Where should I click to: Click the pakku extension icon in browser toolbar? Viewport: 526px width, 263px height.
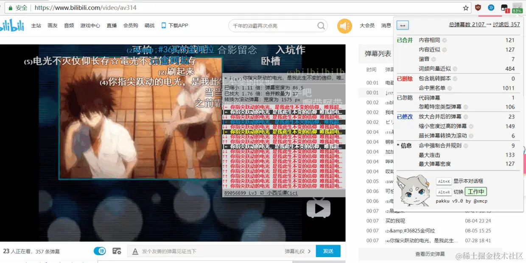click(505, 7)
